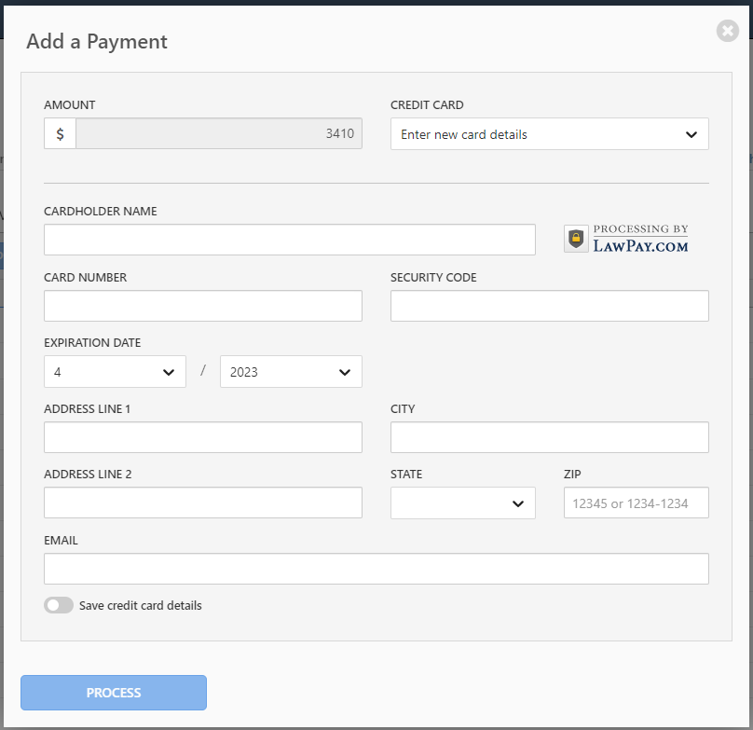Click the Address Line 1 field
The width and height of the screenshot is (753, 730).
coord(202,437)
